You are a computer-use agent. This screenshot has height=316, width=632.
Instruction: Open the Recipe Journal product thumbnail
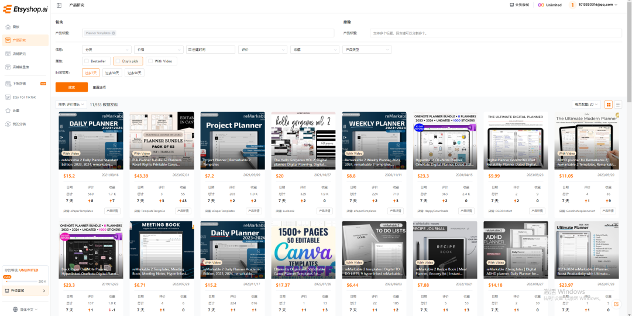tap(445, 249)
